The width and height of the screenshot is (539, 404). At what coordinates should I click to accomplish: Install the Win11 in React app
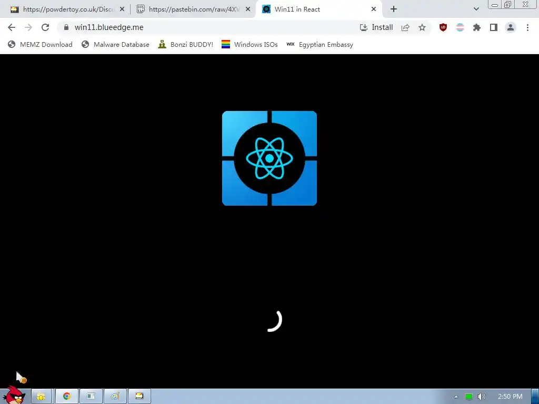click(376, 27)
